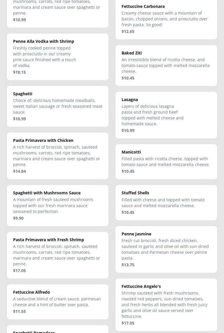Click the $11.55 Fettuccine Alfredo price

click(19, 311)
